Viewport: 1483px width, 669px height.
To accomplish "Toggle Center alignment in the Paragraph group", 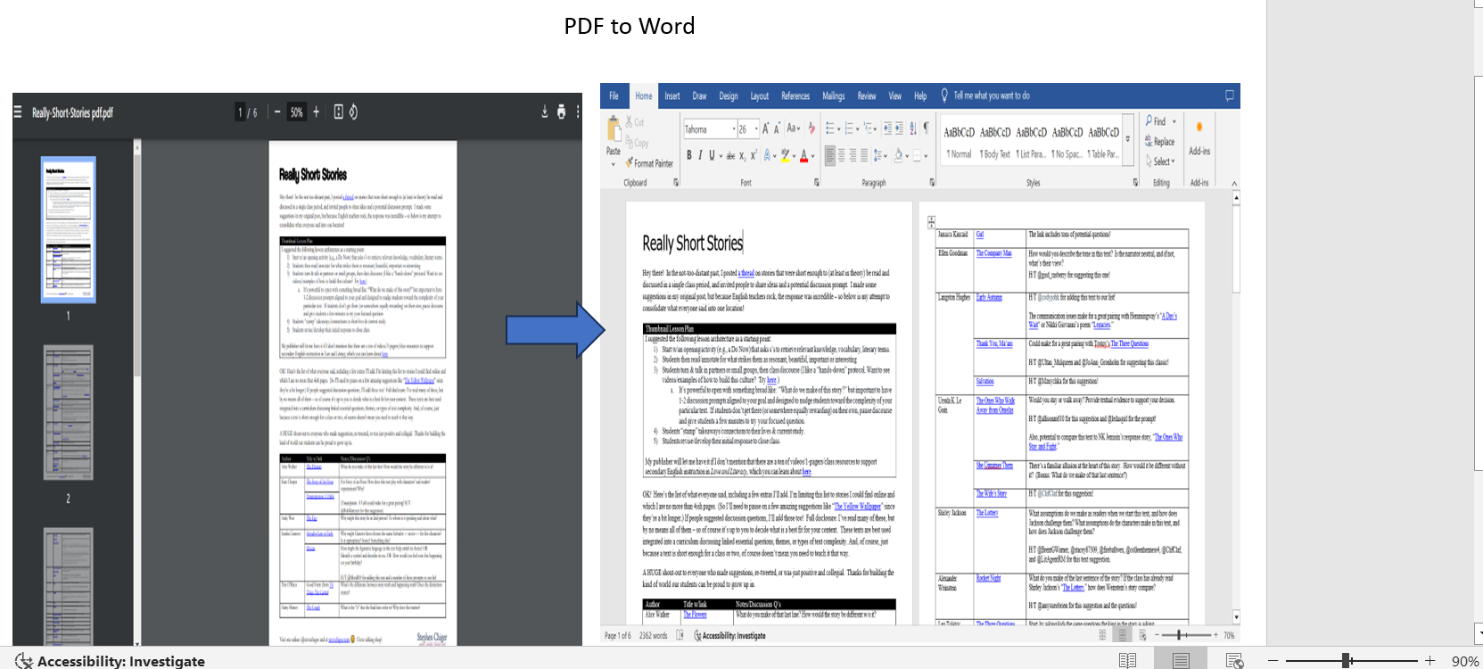I will (x=841, y=155).
